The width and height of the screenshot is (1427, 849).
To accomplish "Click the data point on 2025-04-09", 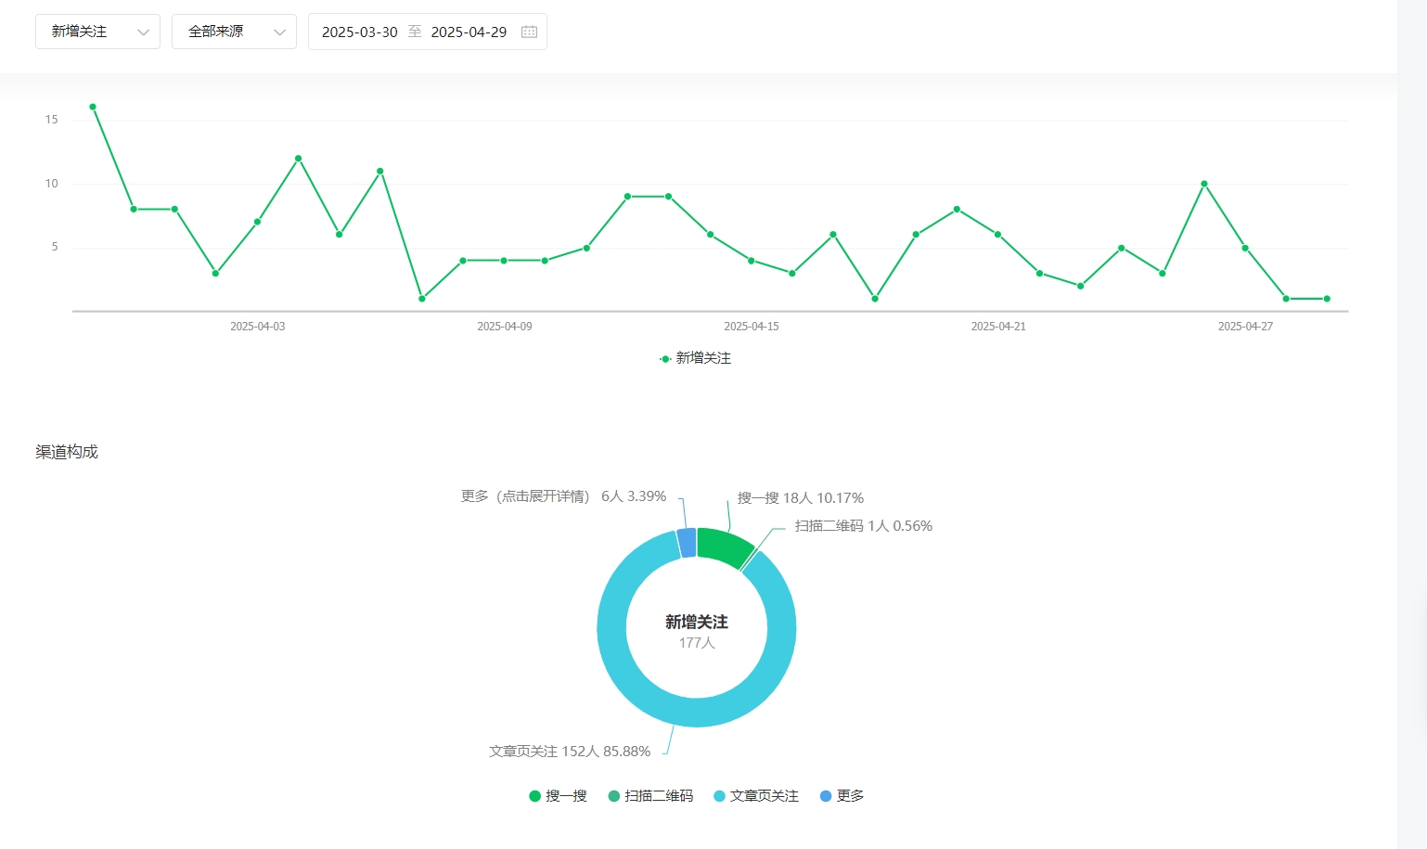I will (504, 261).
